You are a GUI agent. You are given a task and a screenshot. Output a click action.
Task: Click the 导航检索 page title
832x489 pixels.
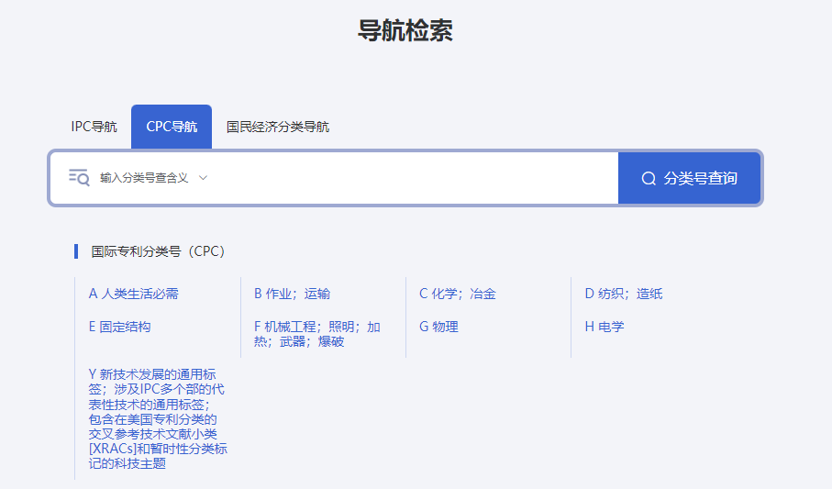[x=405, y=30]
